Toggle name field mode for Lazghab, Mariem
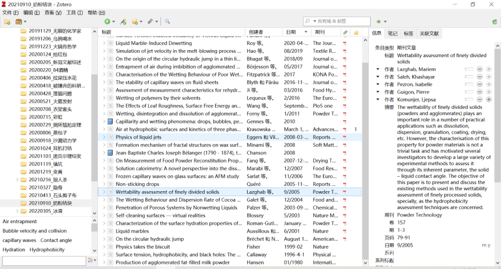The image size is (501, 269). 469,69
